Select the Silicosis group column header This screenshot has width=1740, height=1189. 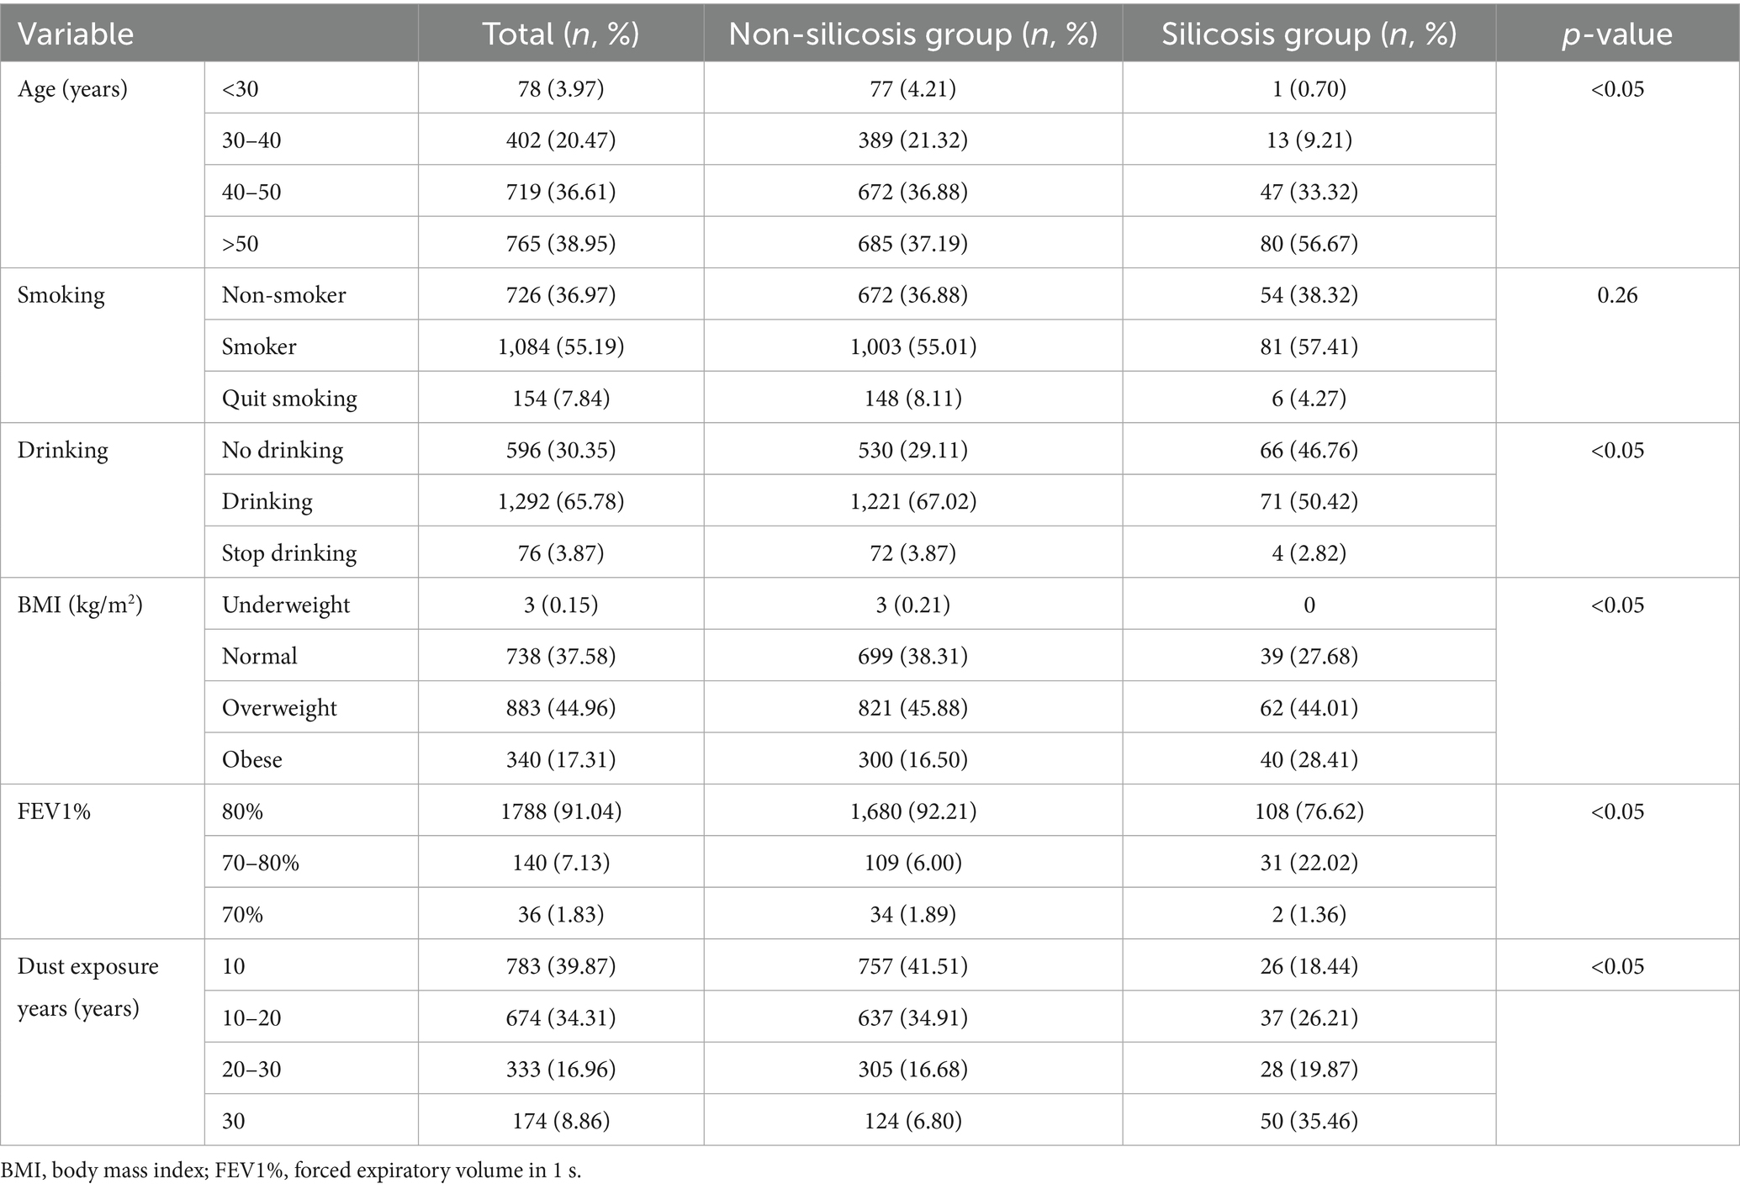[x=1309, y=34]
